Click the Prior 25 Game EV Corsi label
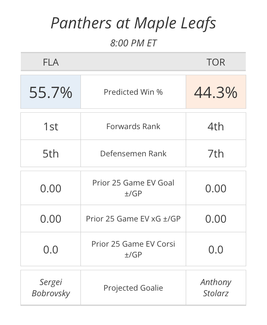 [133, 249]
